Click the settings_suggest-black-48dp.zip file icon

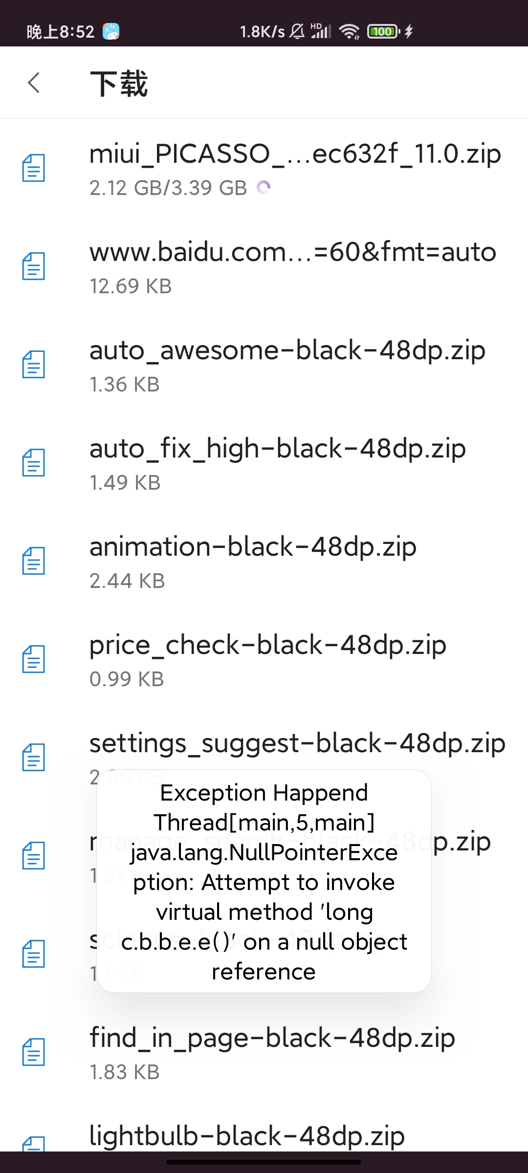(33, 757)
